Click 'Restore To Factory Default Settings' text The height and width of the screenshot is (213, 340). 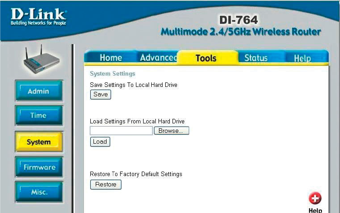136,174
